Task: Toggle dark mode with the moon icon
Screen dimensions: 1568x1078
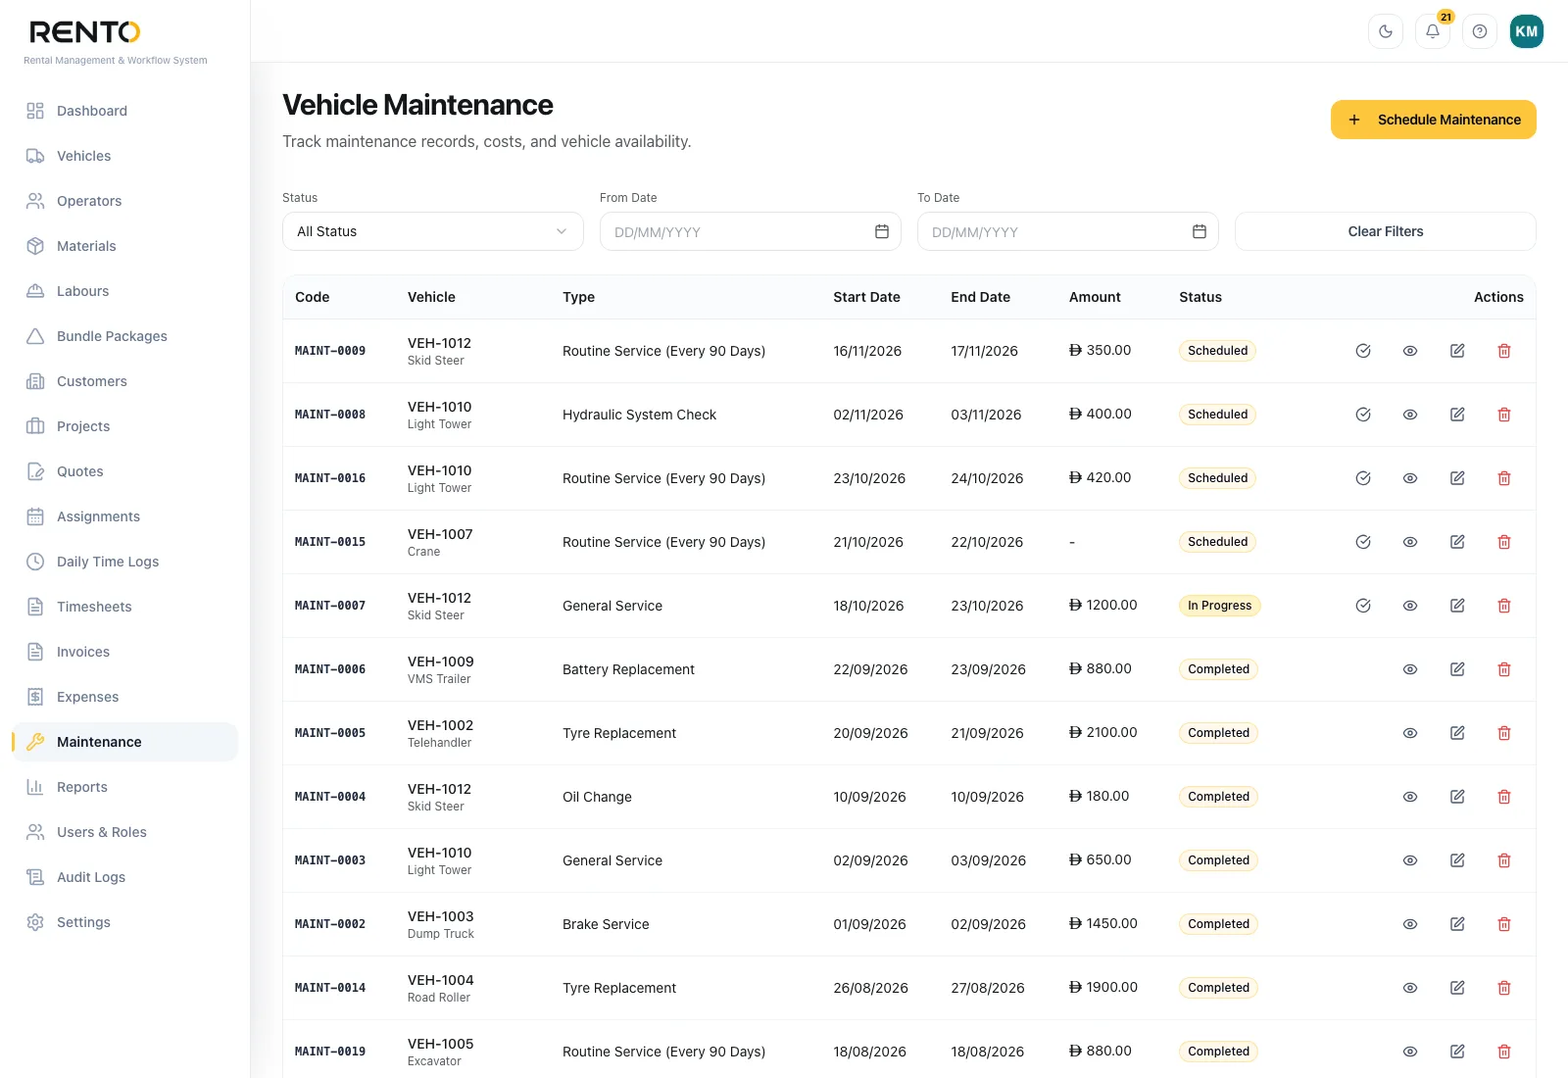Action: 1386,31
